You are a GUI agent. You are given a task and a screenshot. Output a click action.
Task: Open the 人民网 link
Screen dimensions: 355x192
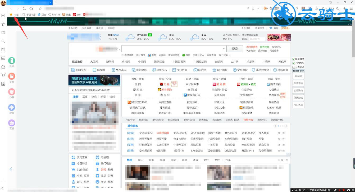tap(94, 62)
